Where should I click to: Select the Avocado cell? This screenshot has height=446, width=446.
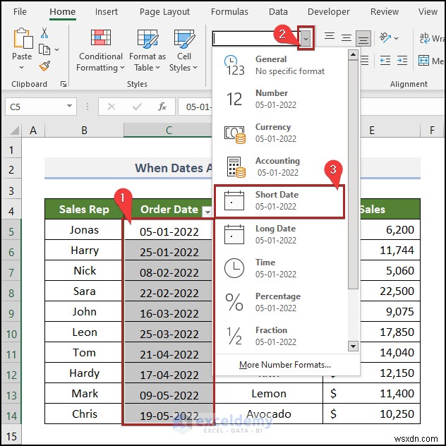(268, 414)
